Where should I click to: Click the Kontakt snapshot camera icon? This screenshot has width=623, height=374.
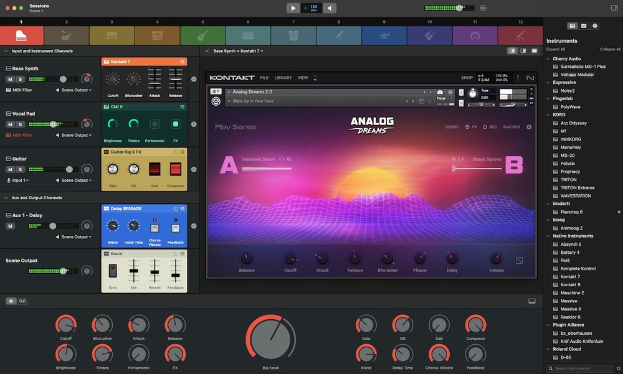(440, 92)
